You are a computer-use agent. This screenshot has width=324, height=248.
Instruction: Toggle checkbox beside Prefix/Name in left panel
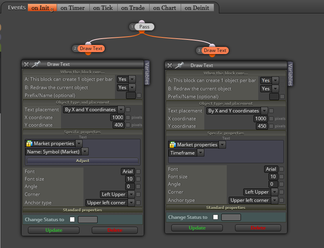tap(139, 95)
